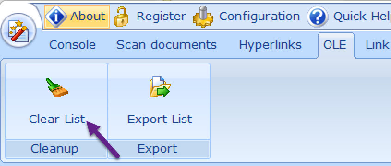Click the Export List folder icon
This screenshot has height=166, width=391.
click(160, 87)
